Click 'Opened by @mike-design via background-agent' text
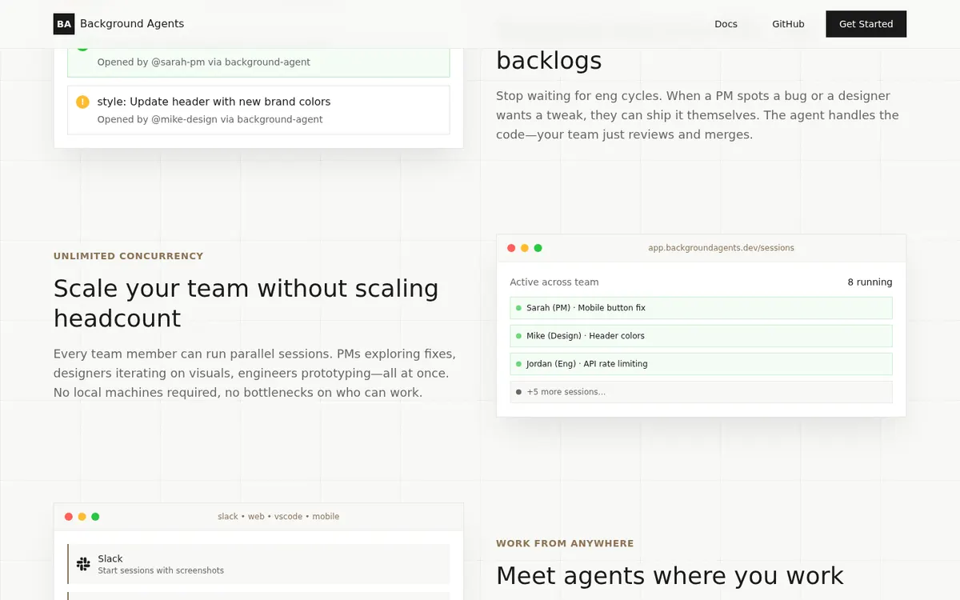 [x=210, y=119]
